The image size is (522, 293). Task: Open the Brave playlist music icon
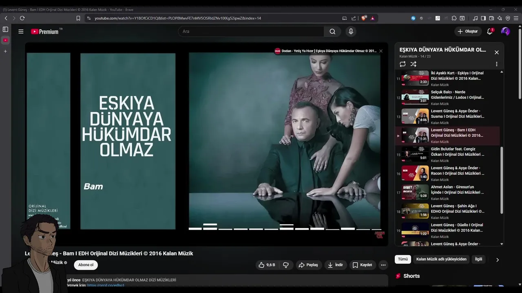coord(475,18)
